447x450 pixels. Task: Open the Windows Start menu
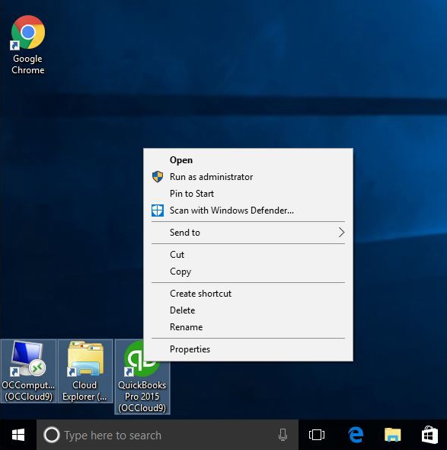[18, 435]
